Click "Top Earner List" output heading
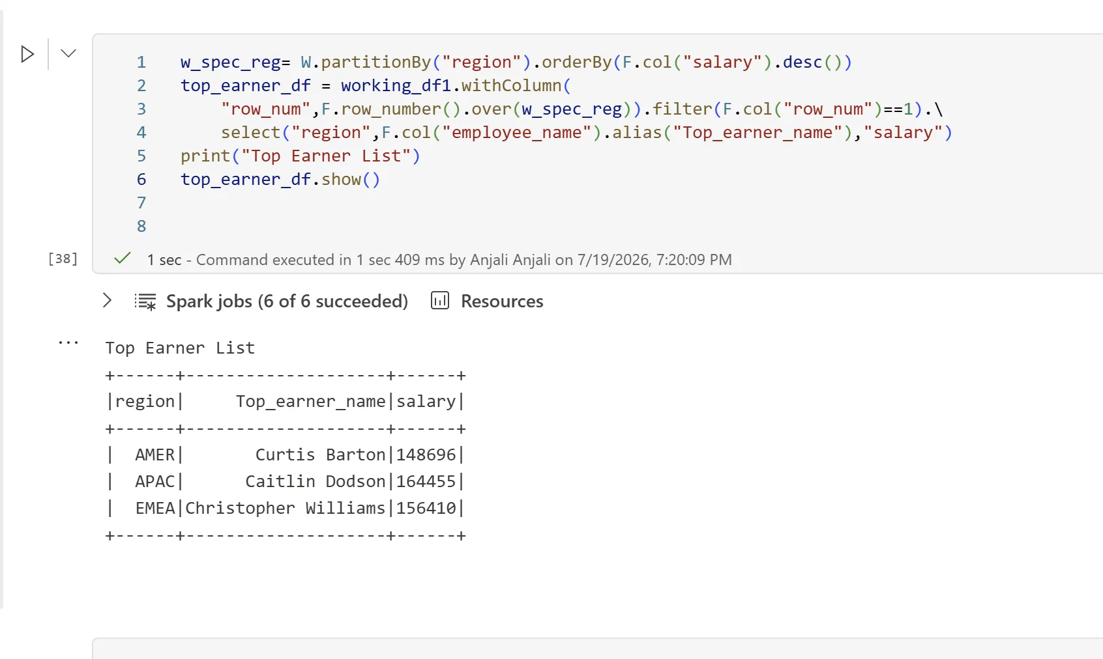Screen dimensions: 1103x659 pyautogui.click(x=180, y=348)
